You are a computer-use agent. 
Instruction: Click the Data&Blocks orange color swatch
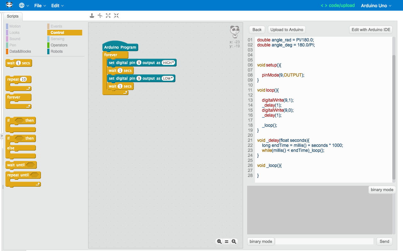(7, 51)
